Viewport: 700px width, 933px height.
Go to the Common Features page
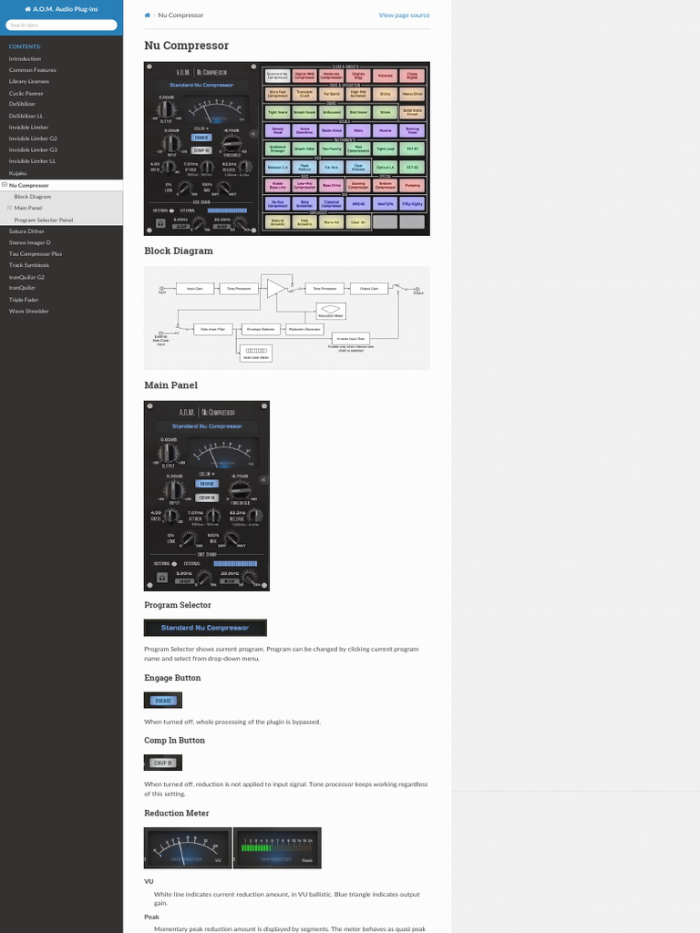click(33, 70)
